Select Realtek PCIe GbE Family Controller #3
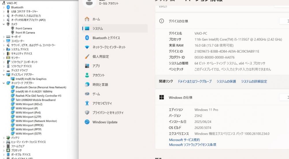 pyautogui.click(x=38, y=96)
